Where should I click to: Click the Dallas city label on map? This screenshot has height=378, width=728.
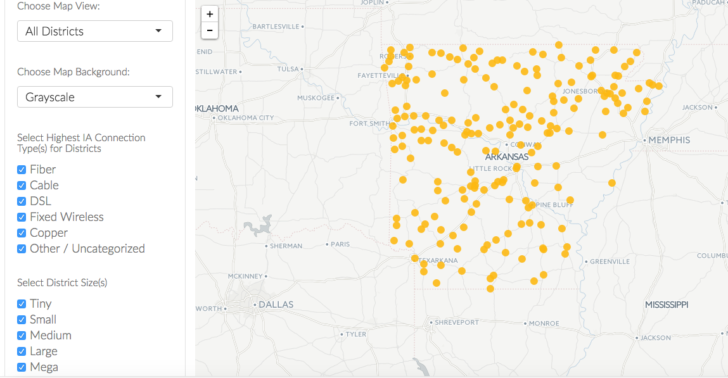pos(276,305)
